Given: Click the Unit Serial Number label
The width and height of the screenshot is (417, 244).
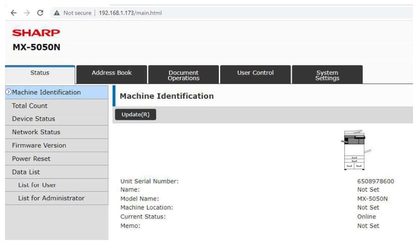Looking at the screenshot, I should click(149, 181).
